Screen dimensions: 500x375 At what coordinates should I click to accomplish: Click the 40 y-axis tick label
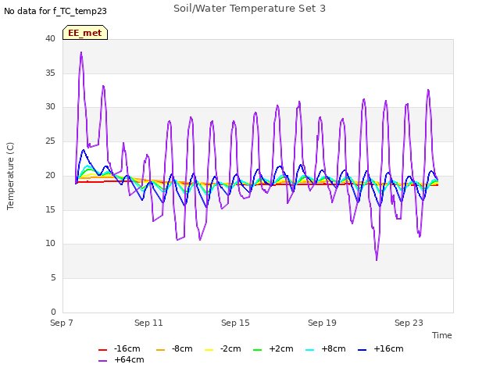[x=50, y=38]
